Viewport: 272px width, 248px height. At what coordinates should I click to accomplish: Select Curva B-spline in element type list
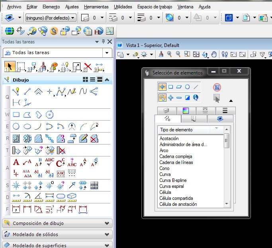[x=173, y=180]
